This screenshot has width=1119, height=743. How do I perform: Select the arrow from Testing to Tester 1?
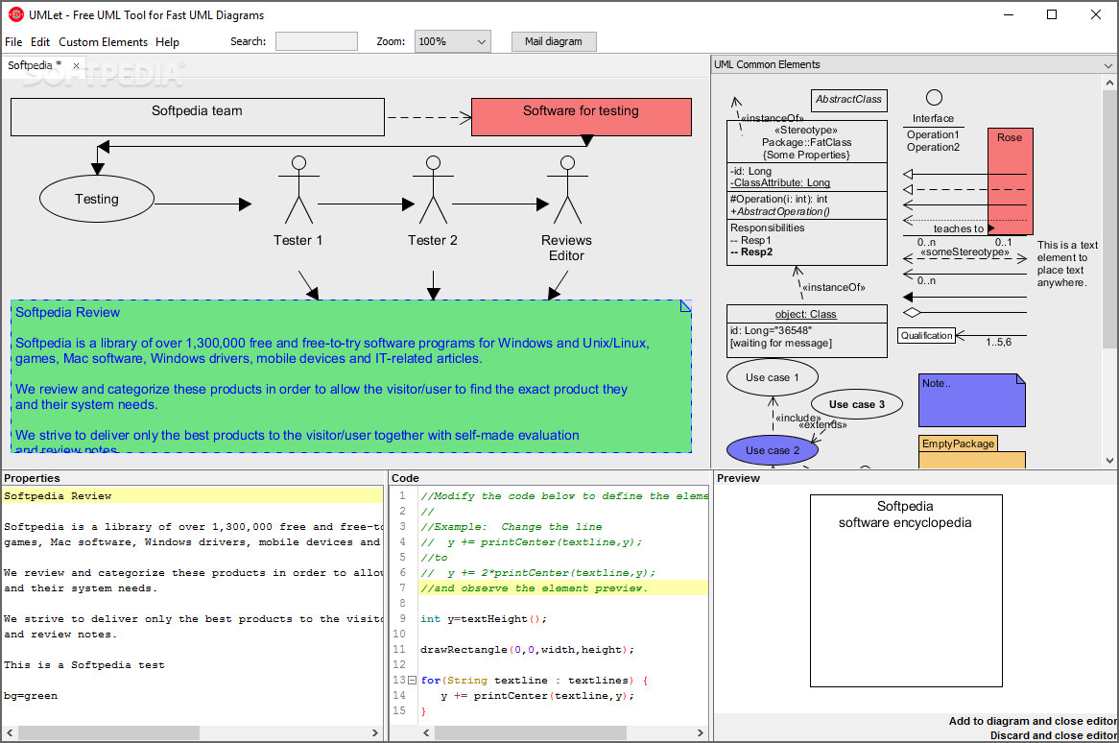point(202,204)
